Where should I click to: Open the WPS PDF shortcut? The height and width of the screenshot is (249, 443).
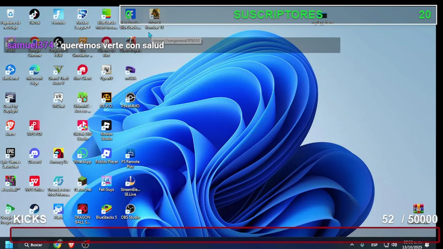(x=34, y=128)
